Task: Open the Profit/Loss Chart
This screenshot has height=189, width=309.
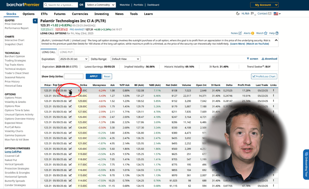Action: point(264,76)
